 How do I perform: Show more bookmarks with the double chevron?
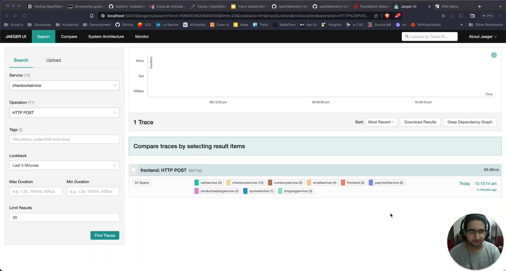point(462,24)
